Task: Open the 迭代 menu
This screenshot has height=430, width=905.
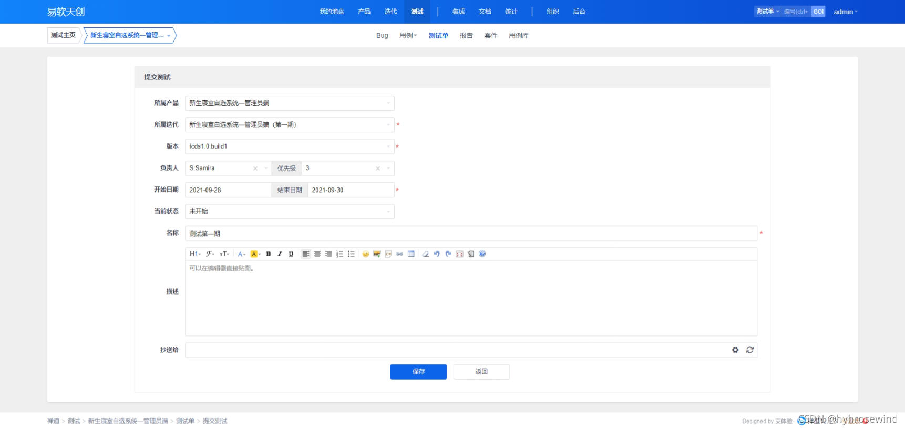Action: pos(390,12)
